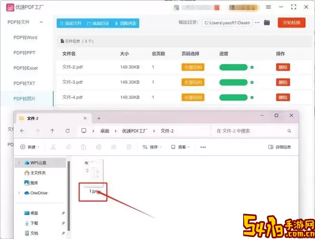Delete 文件-4.pdf from the list
The height and width of the screenshot is (239, 315).
(x=283, y=98)
